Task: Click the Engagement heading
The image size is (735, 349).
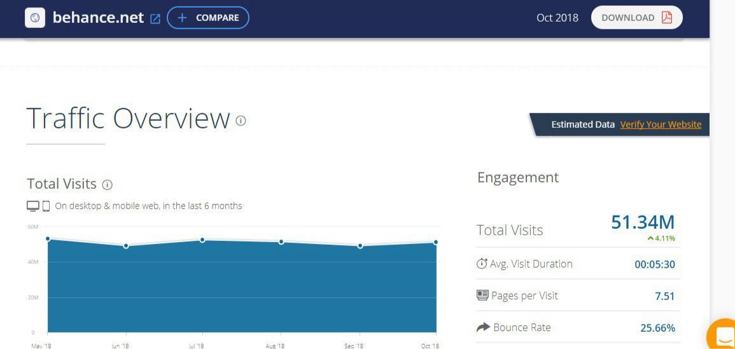Action: (x=518, y=178)
